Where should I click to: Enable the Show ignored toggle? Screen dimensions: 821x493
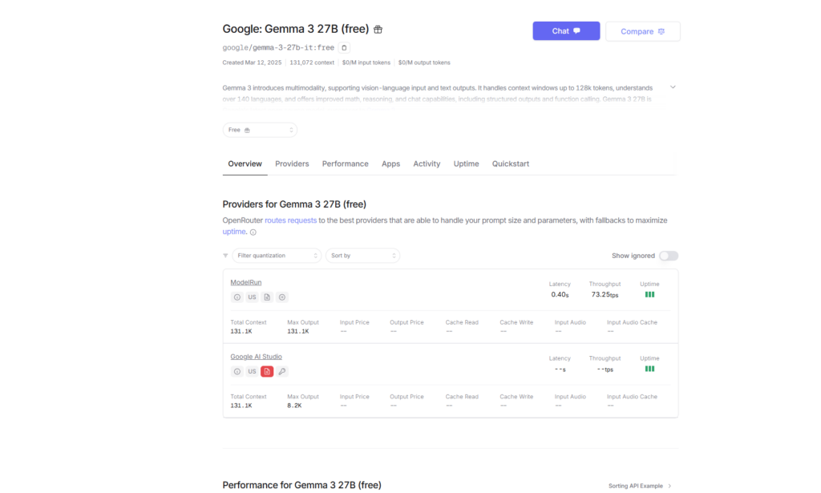tap(668, 254)
